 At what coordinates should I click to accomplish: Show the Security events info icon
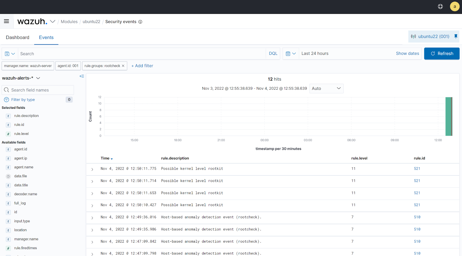point(140,22)
